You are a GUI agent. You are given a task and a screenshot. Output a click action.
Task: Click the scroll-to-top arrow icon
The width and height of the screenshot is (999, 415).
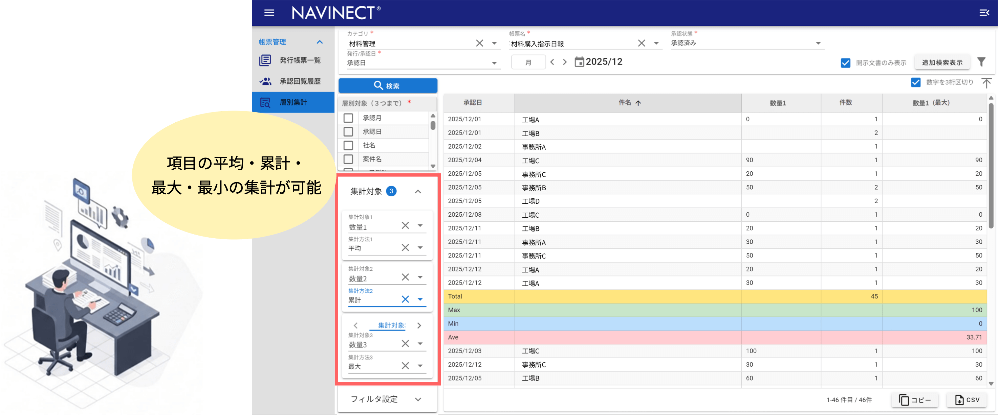tap(986, 82)
